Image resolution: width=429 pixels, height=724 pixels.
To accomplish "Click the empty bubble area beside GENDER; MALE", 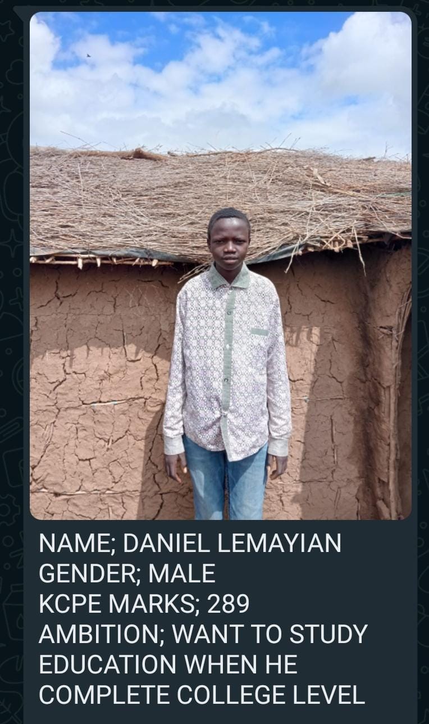I will click(x=314, y=574).
